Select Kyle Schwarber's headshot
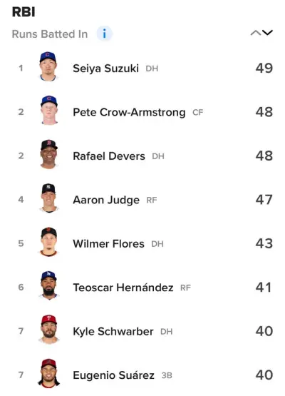This screenshot has width=285, height=396. [x=48, y=330]
